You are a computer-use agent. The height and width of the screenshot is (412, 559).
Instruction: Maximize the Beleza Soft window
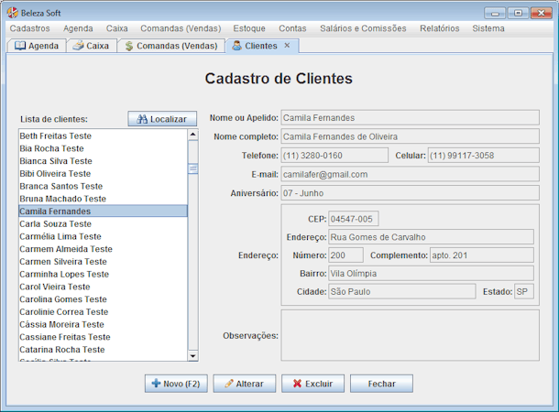(x=518, y=13)
